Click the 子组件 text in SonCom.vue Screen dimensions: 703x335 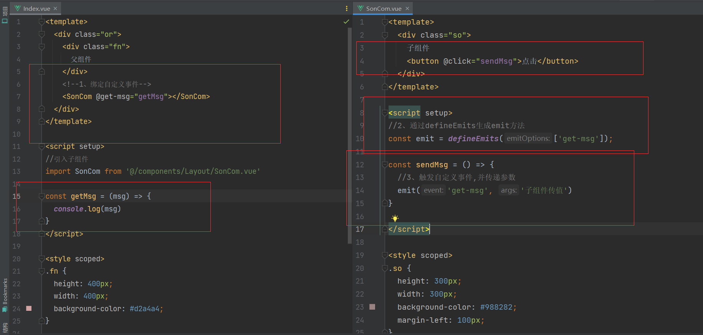click(418, 48)
